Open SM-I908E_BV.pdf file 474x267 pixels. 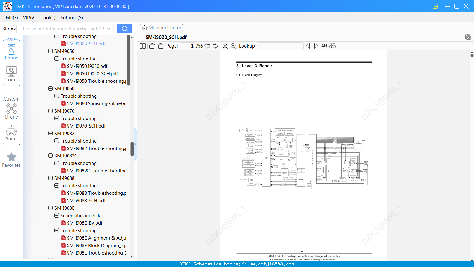85,223
